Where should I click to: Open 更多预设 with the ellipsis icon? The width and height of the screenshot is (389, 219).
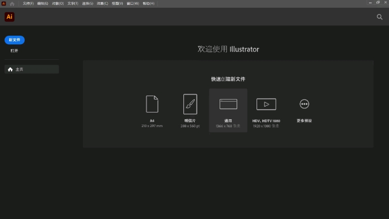point(304,104)
